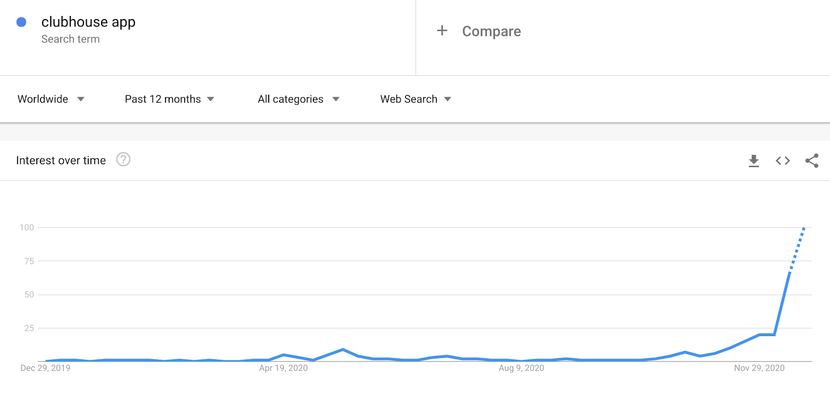830x406 pixels.
Task: Click the Dec 29, 2019 axis label
Action: [x=45, y=368]
